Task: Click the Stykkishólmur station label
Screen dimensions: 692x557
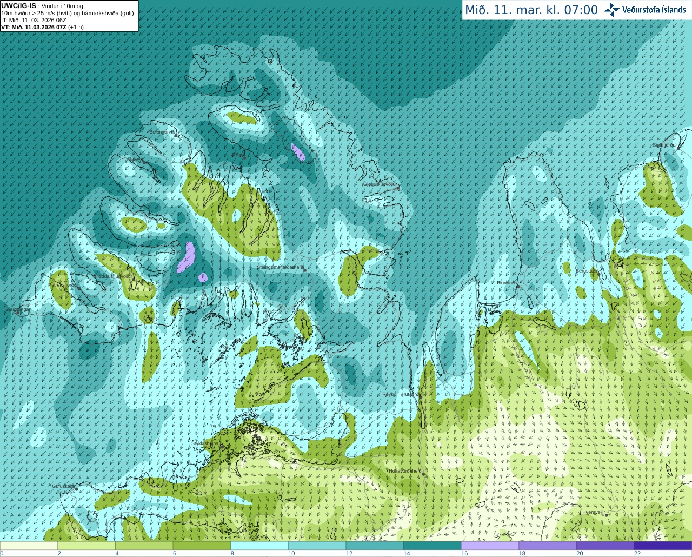Action: click(207, 443)
